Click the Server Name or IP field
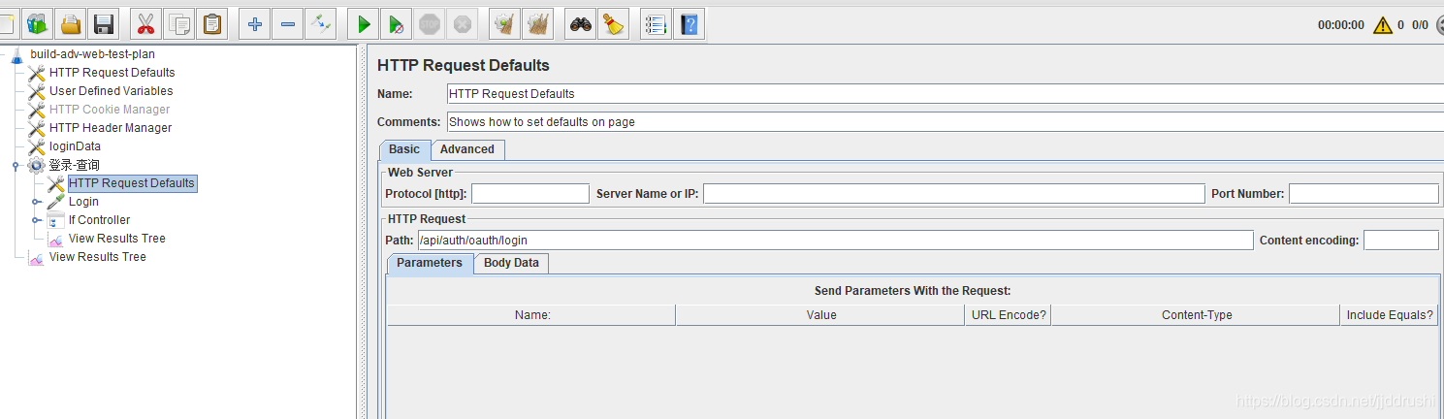This screenshot has height=419, width=1444. (x=954, y=194)
